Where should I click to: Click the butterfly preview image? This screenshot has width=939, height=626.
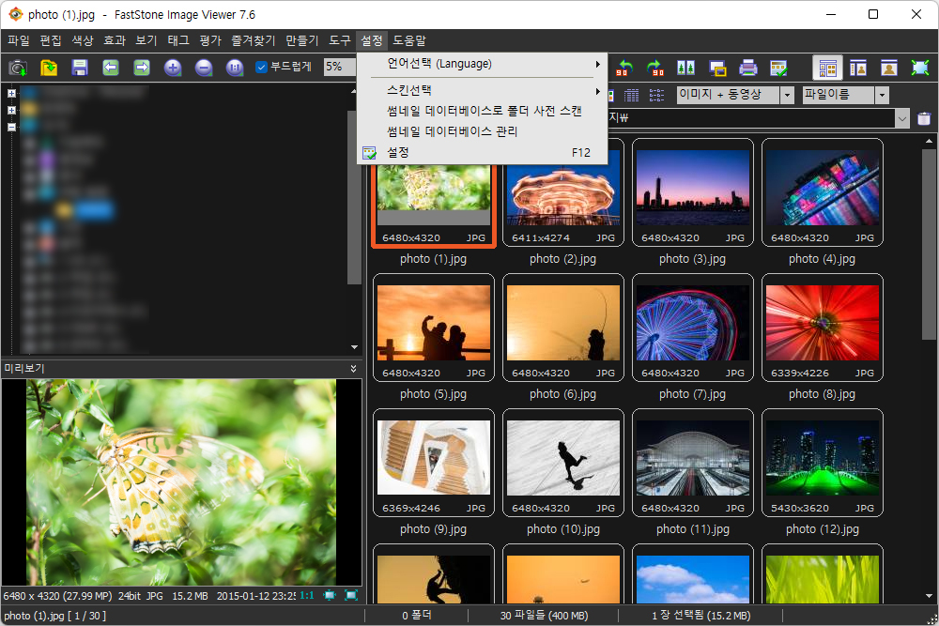pyautogui.click(x=181, y=482)
